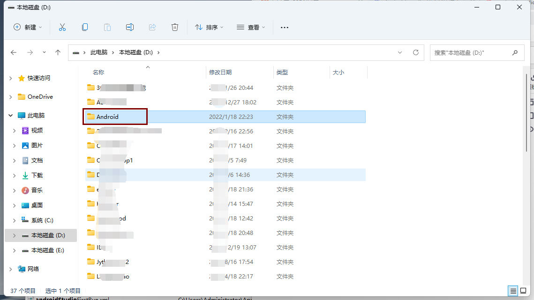
Task: Select 本地磁盘 (E:) in sidebar
Action: click(48, 250)
